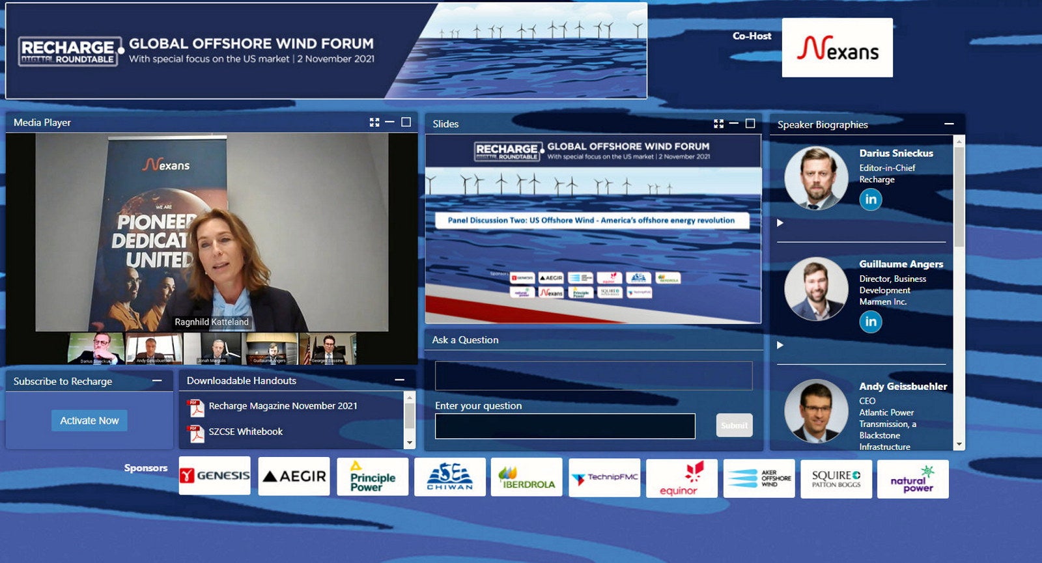The height and width of the screenshot is (563, 1042).
Task: Click the fullscreen icon in Media Player panel
Action: tap(374, 122)
